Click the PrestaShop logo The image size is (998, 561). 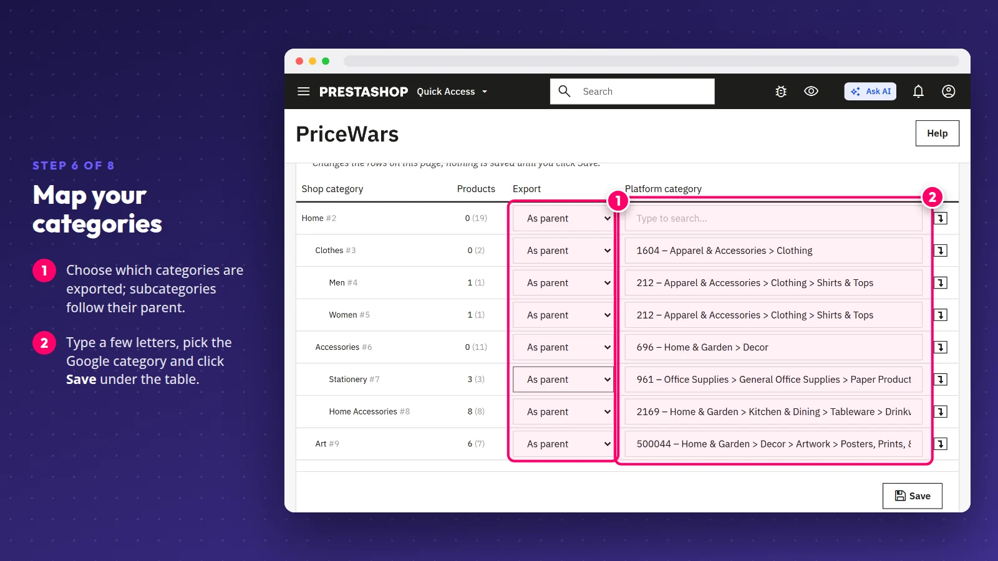(x=364, y=92)
